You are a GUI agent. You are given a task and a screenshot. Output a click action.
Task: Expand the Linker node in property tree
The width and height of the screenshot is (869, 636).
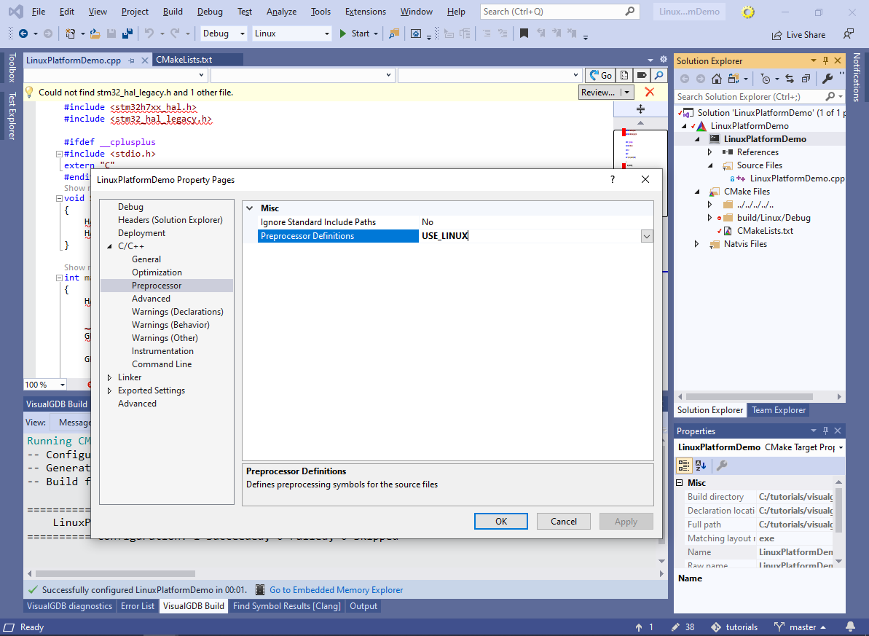click(x=110, y=377)
